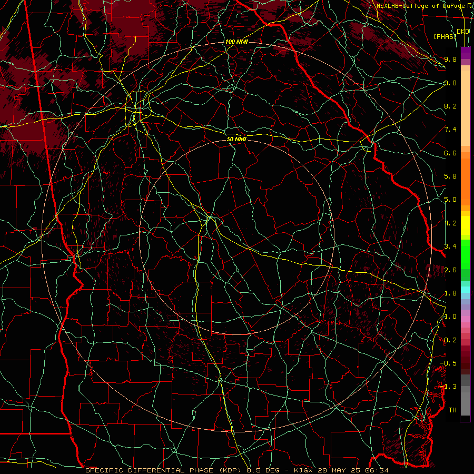The width and height of the screenshot is (474, 474).
Task: Click the "TH" threshold label on the scale
Action: pos(452,410)
